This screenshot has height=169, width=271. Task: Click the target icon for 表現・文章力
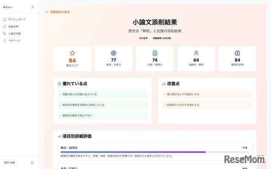(x=113, y=53)
